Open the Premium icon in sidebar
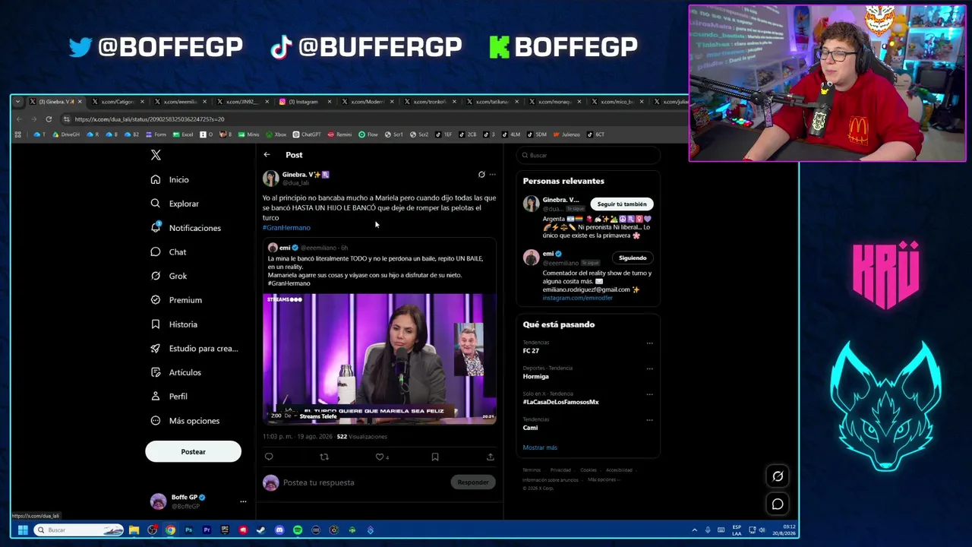 (x=156, y=300)
